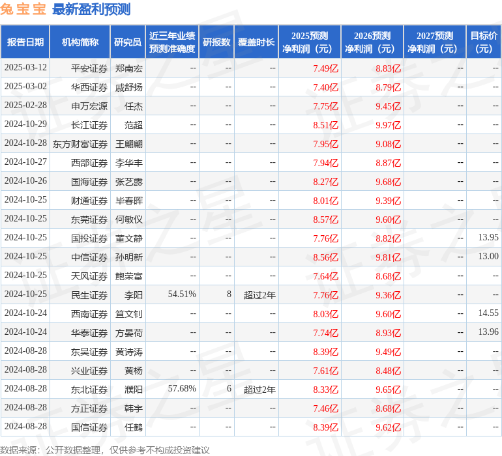Click researcher name 张艺露

(128, 182)
